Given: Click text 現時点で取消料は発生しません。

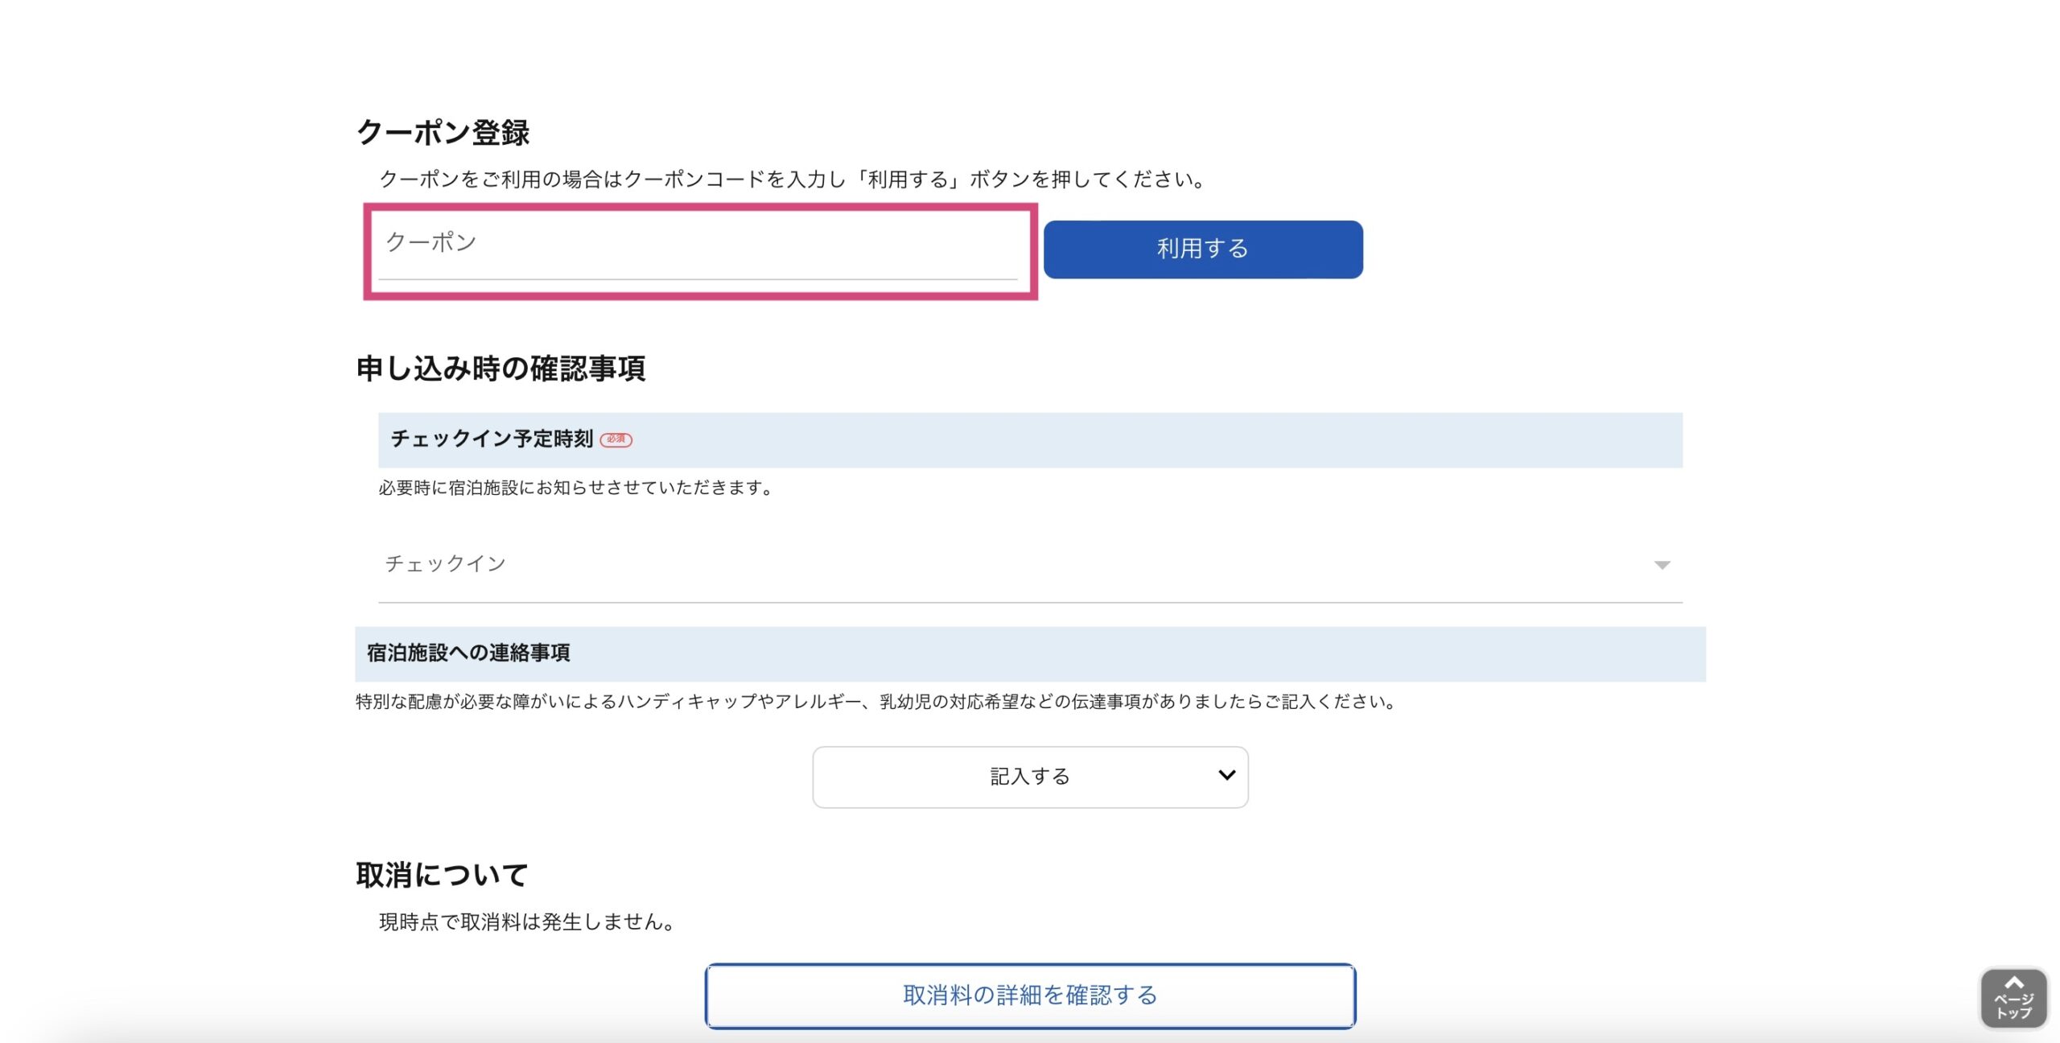Looking at the screenshot, I should click(526, 921).
